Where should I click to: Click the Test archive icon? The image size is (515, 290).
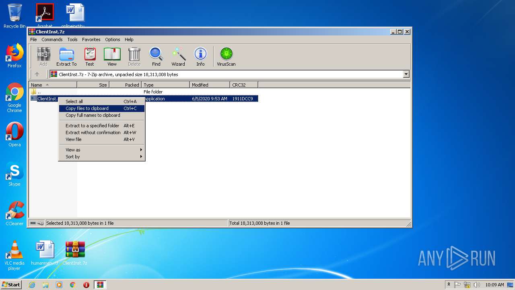pos(90,56)
